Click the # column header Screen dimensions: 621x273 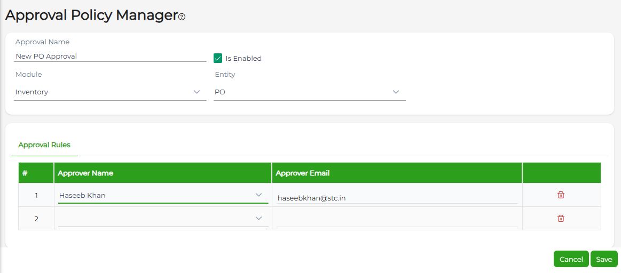click(25, 173)
